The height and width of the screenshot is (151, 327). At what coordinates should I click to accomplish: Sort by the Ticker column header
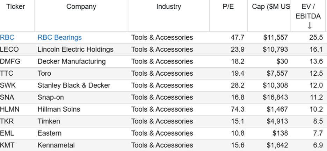(15, 7)
